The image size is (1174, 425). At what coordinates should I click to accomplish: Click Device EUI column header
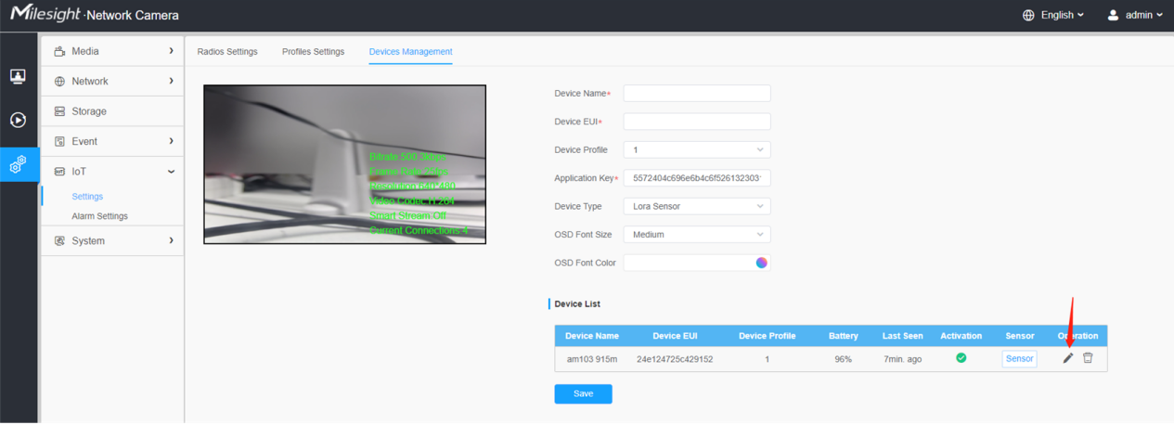pyautogui.click(x=675, y=336)
